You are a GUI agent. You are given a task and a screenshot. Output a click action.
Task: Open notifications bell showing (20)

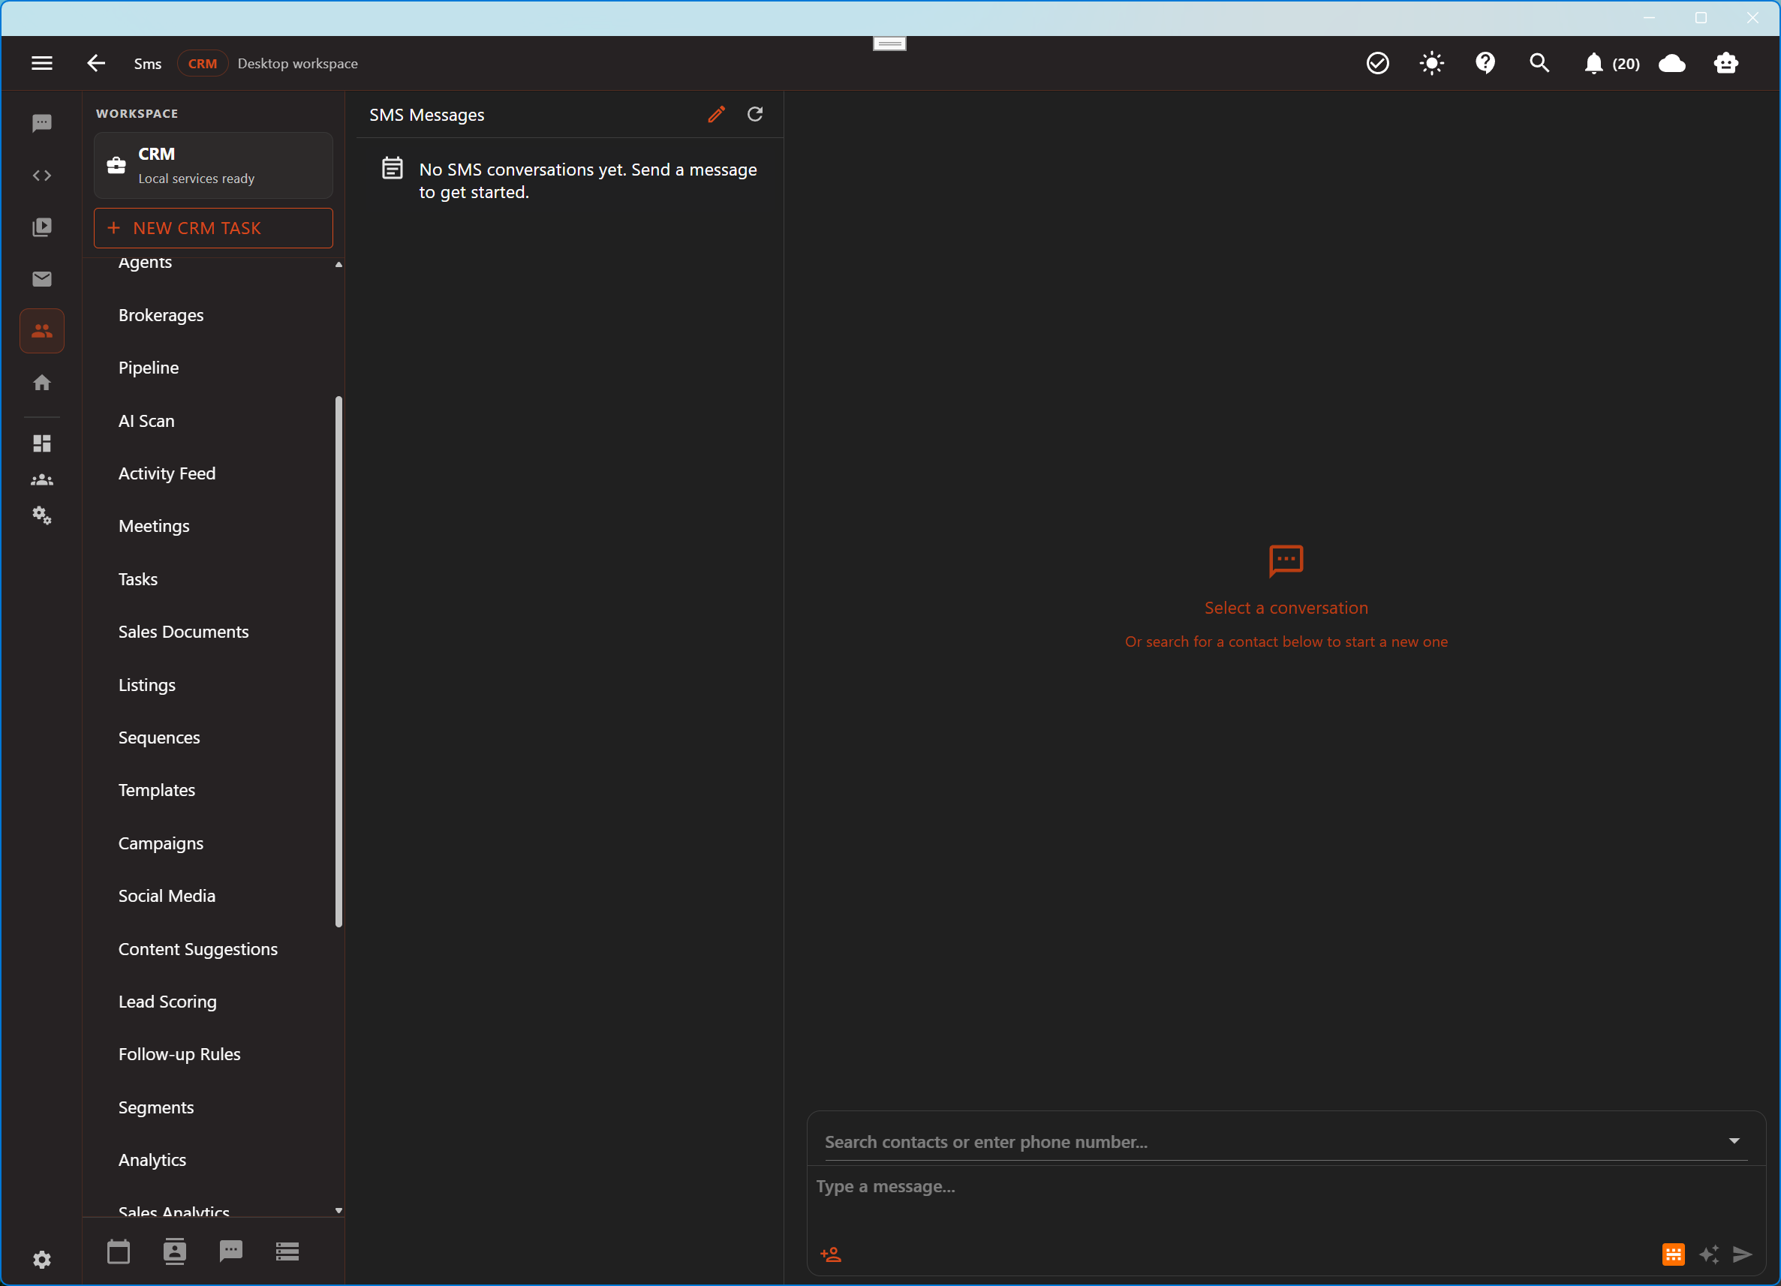point(1611,64)
